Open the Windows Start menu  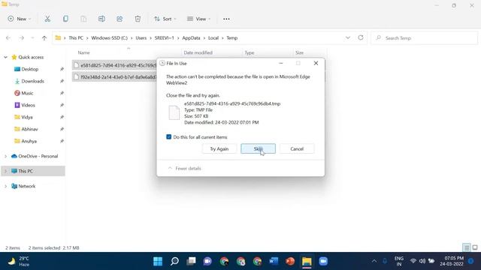click(x=158, y=262)
